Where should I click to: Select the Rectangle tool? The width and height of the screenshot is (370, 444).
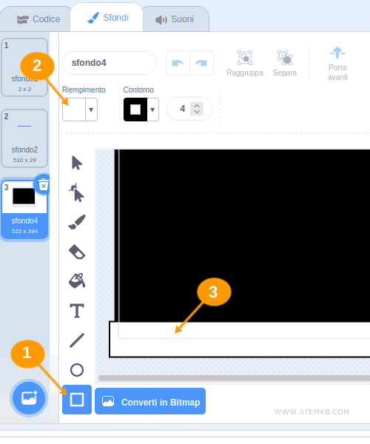point(77,400)
